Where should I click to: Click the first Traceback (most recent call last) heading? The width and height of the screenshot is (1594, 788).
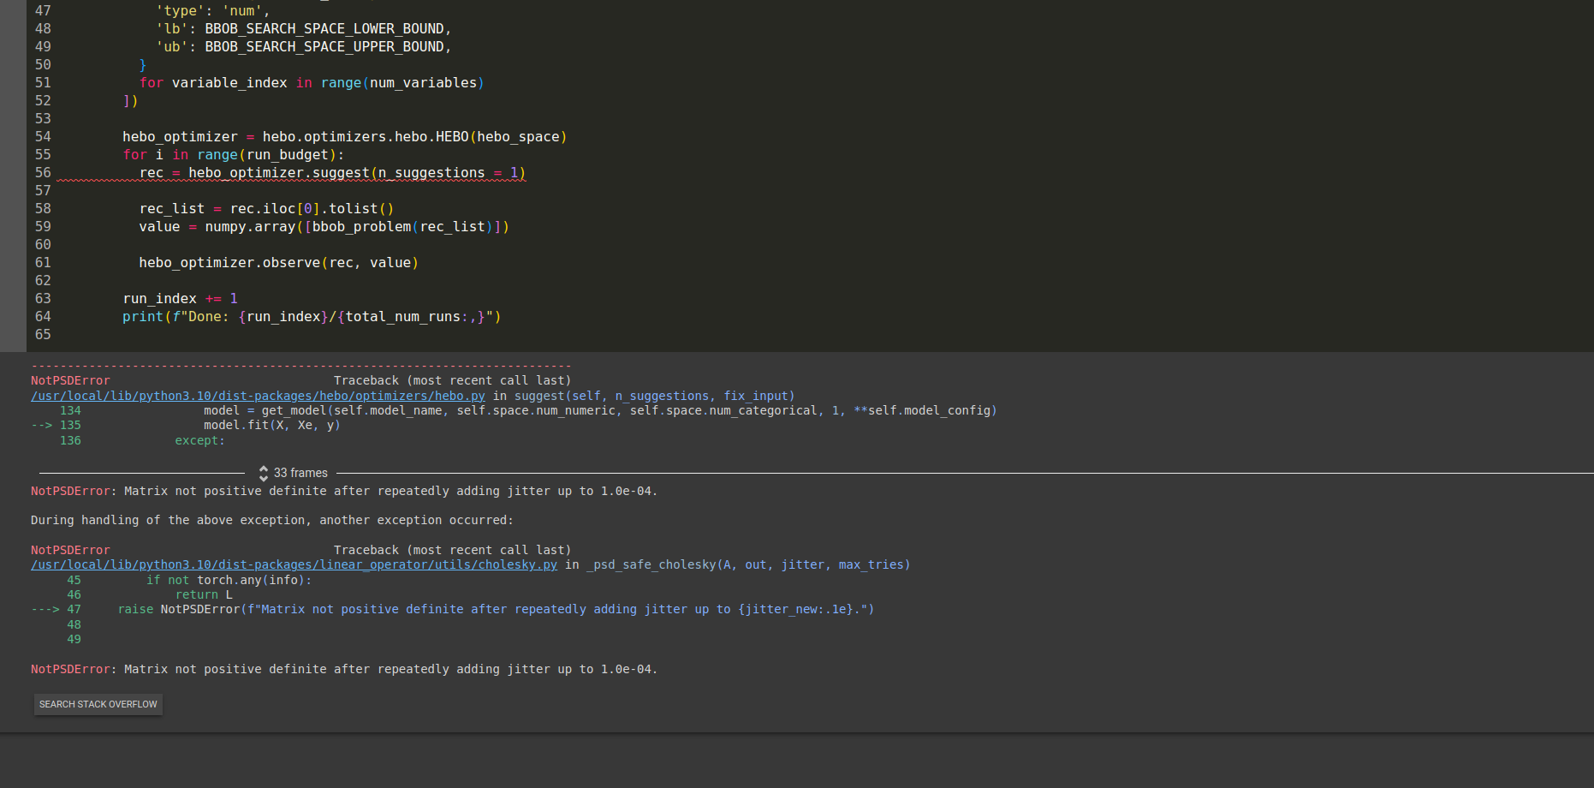pyautogui.click(x=451, y=380)
